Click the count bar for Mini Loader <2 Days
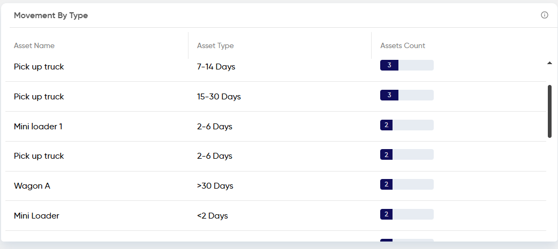Image resolution: width=558 pixels, height=249 pixels. (x=407, y=214)
